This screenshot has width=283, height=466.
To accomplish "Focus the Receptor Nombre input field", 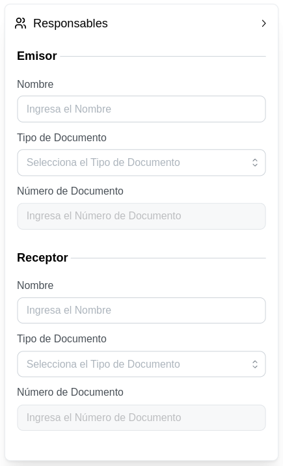I will pyautogui.click(x=141, y=310).
